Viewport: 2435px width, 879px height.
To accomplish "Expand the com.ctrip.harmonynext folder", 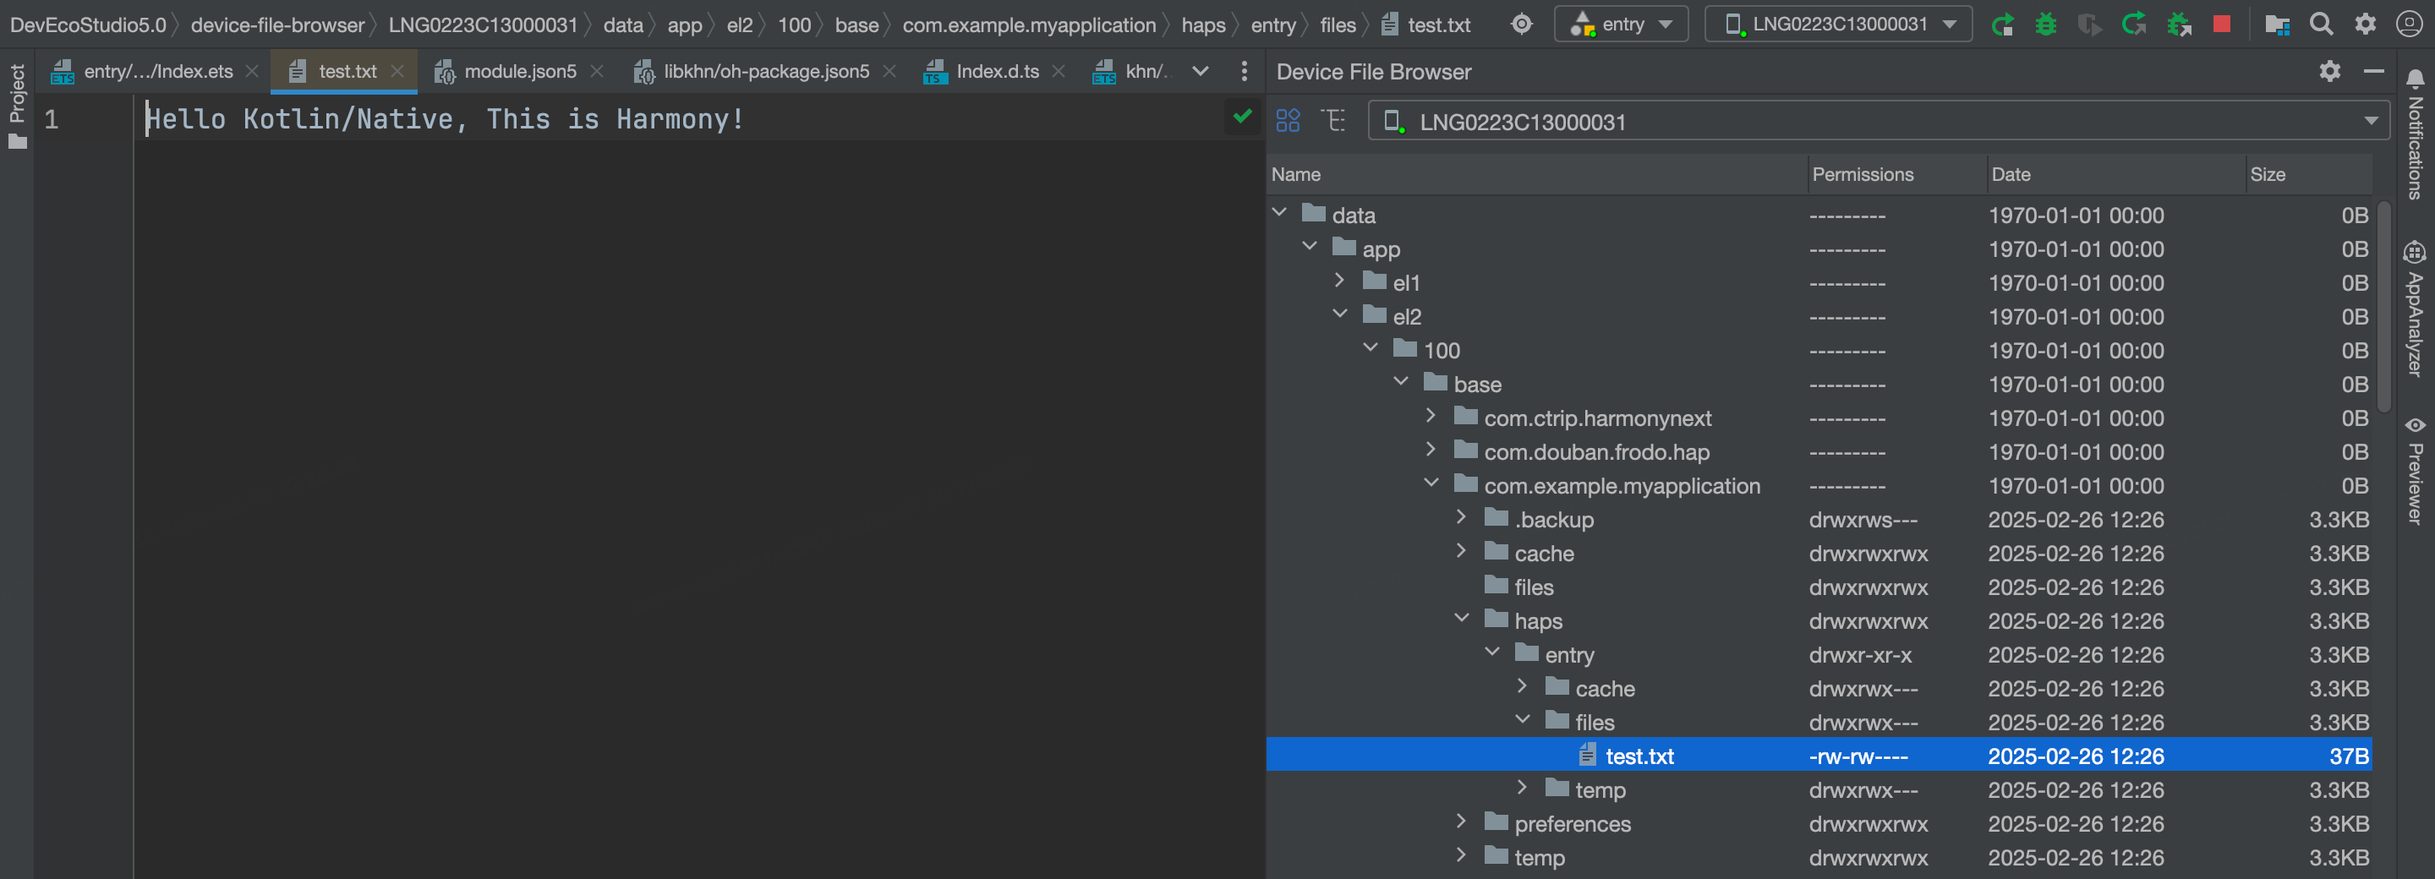I will 1431,416.
